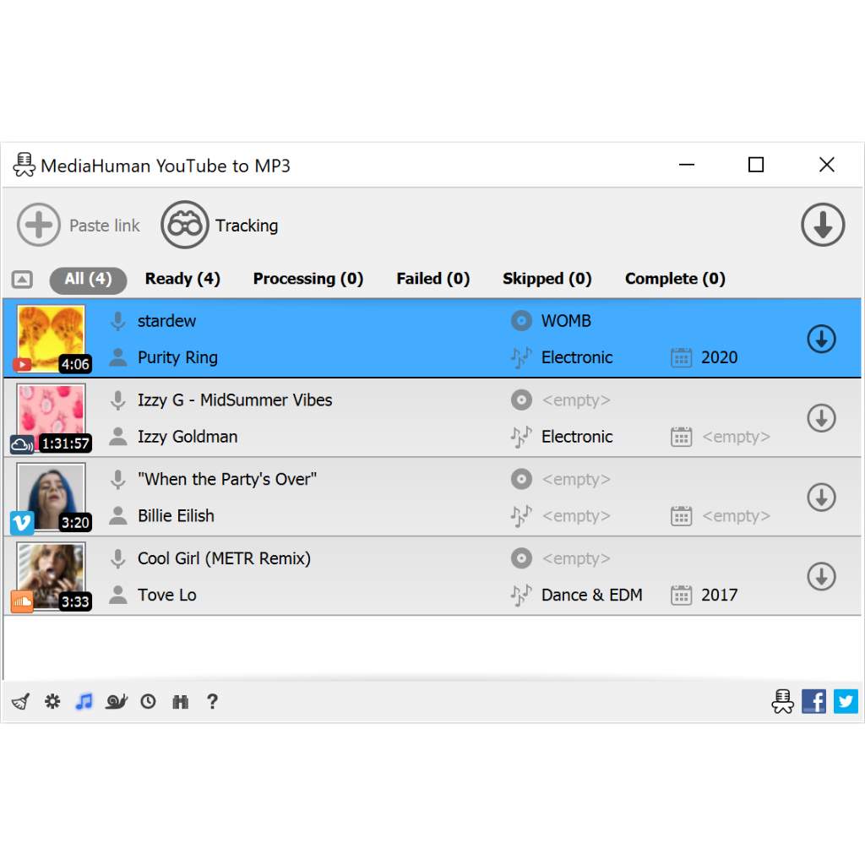Viewport: 865px width, 865px height.
Task: Edit the artist field 'Purity Ring'
Action: pos(177,358)
